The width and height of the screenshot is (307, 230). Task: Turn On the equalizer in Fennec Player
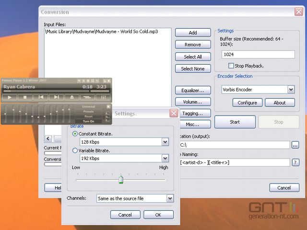tap(88, 121)
